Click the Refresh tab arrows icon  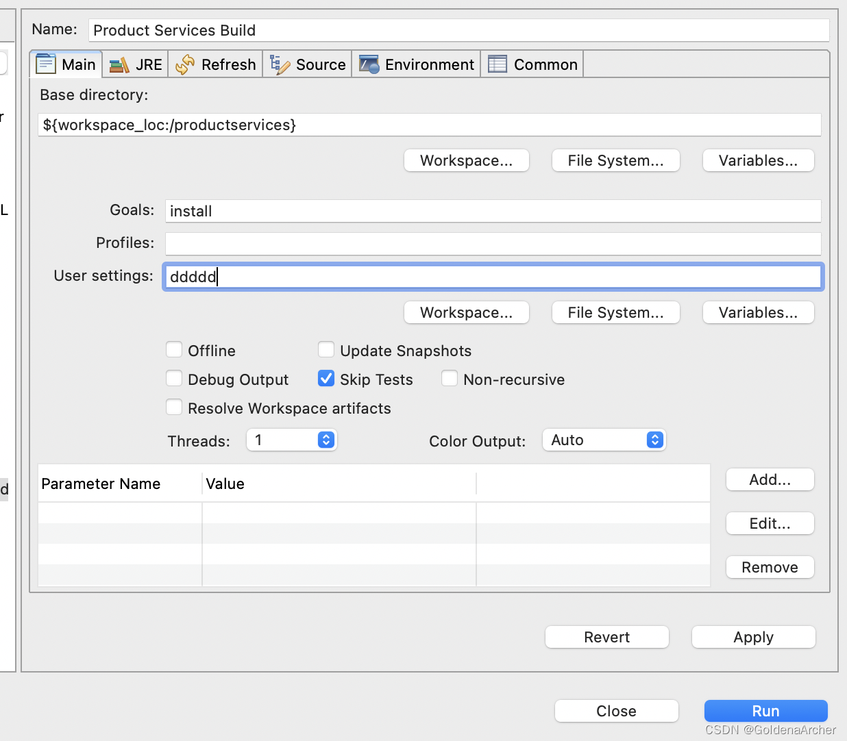tap(185, 65)
